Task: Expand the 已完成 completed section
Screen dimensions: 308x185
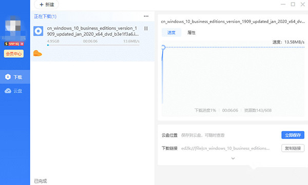Action: 41,181
